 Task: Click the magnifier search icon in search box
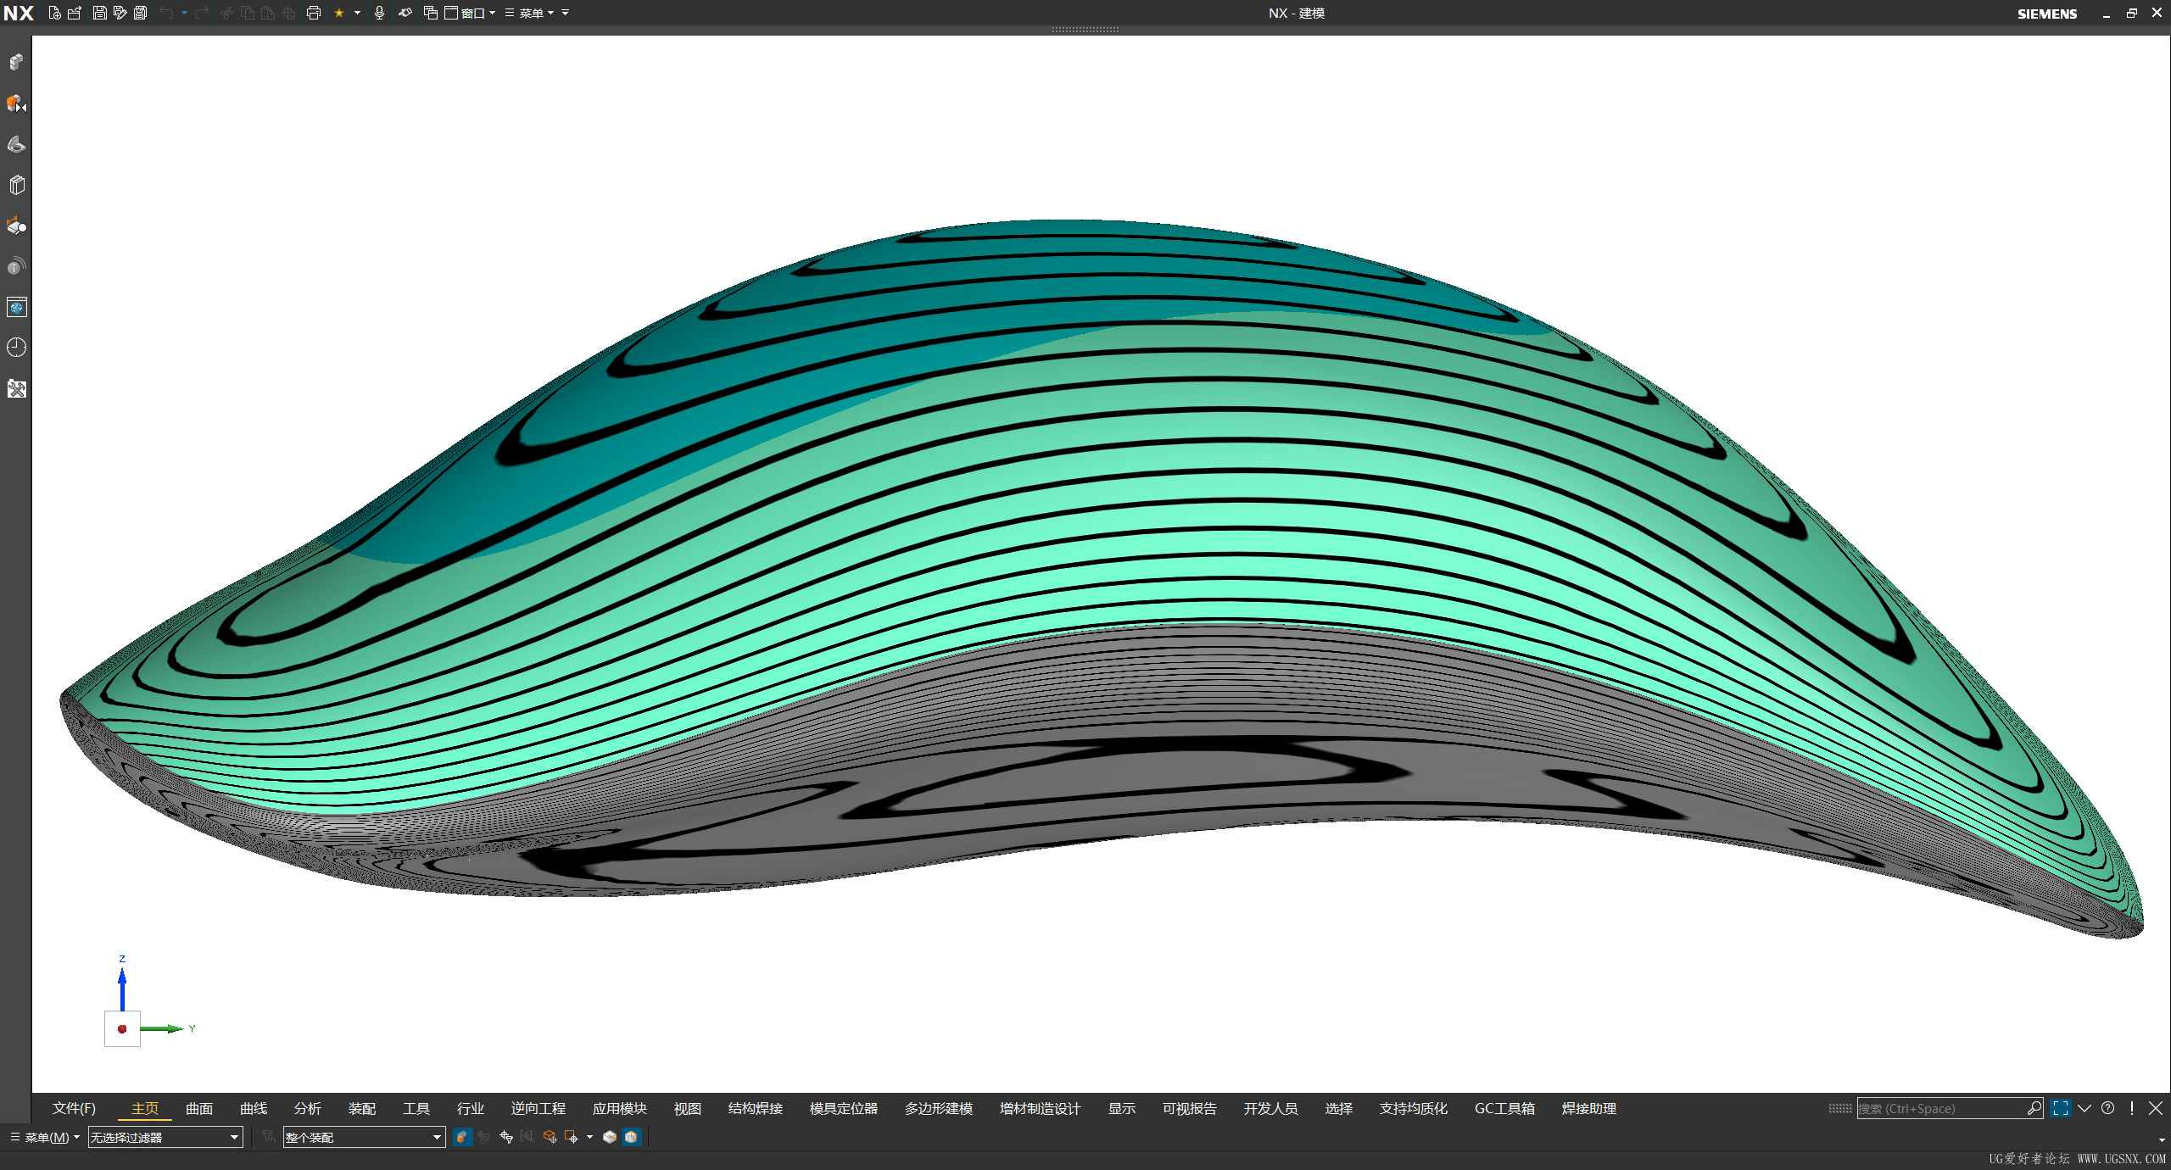(2034, 1108)
